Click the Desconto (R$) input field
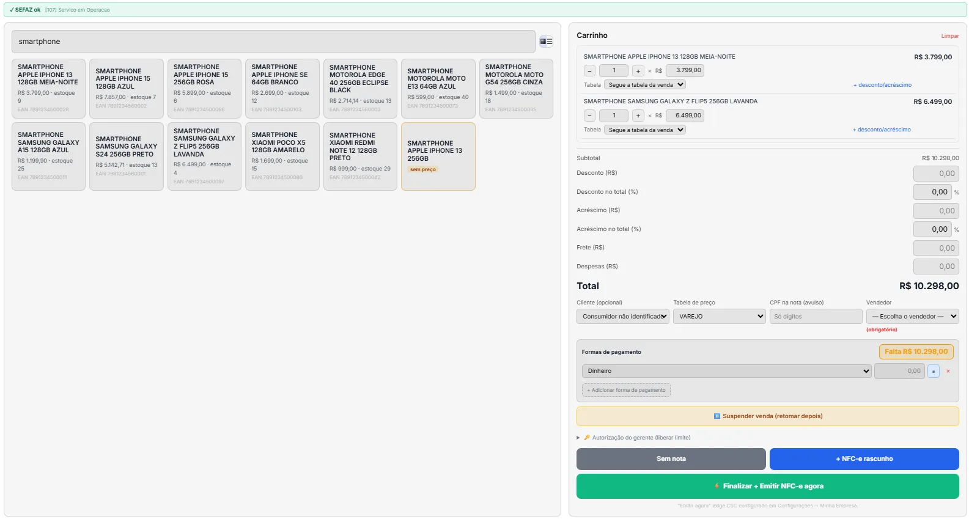Image resolution: width=969 pixels, height=519 pixels. click(935, 174)
